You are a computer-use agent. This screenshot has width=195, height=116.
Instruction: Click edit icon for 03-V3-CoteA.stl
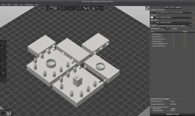(x=185, y=36)
